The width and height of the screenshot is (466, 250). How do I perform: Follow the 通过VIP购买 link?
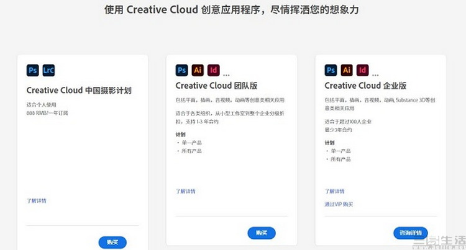tap(339, 204)
